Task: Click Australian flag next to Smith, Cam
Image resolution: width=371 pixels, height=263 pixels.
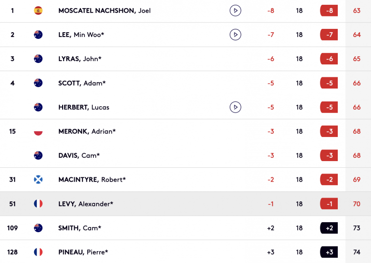Action: (x=38, y=228)
